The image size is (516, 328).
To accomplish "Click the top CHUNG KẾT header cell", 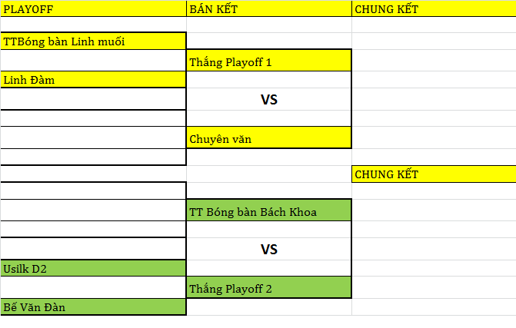I will coord(434,8).
